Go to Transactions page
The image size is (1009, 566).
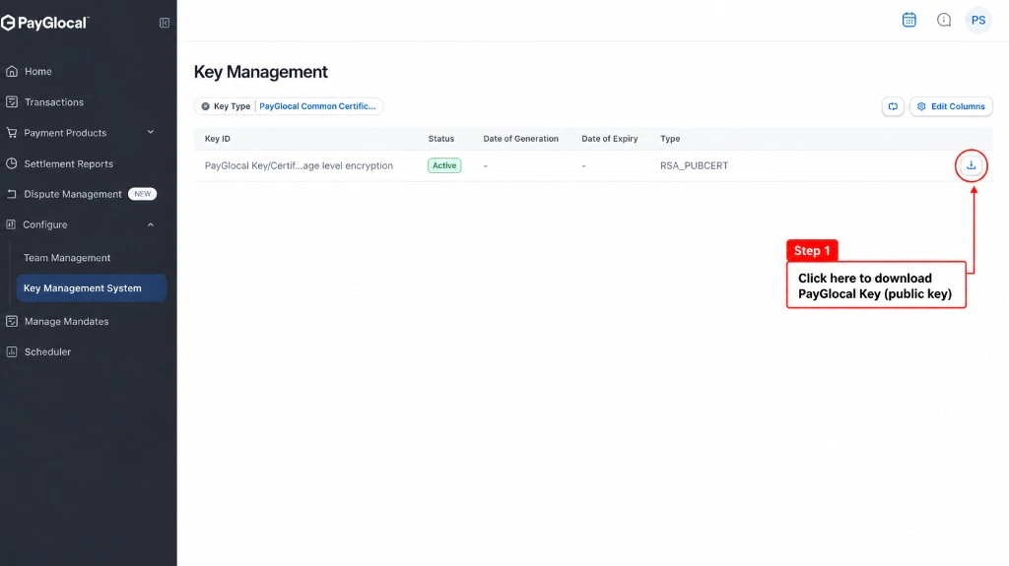tap(54, 102)
